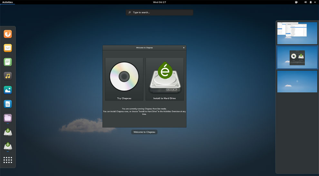The height and width of the screenshot is (176, 319).
Task: Click the dash installer icon without a running indicator
Action: tap(8, 132)
